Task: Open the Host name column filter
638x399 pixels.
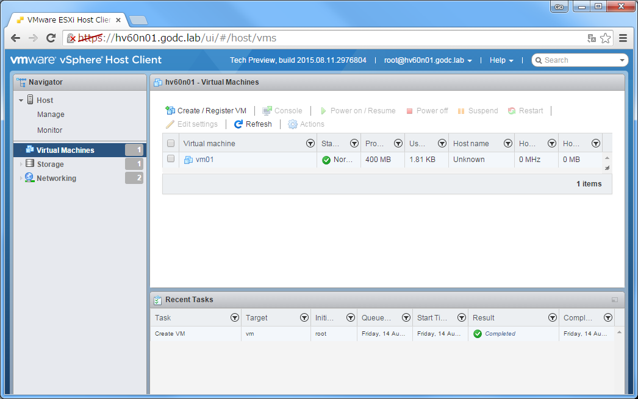Action: 508,143
